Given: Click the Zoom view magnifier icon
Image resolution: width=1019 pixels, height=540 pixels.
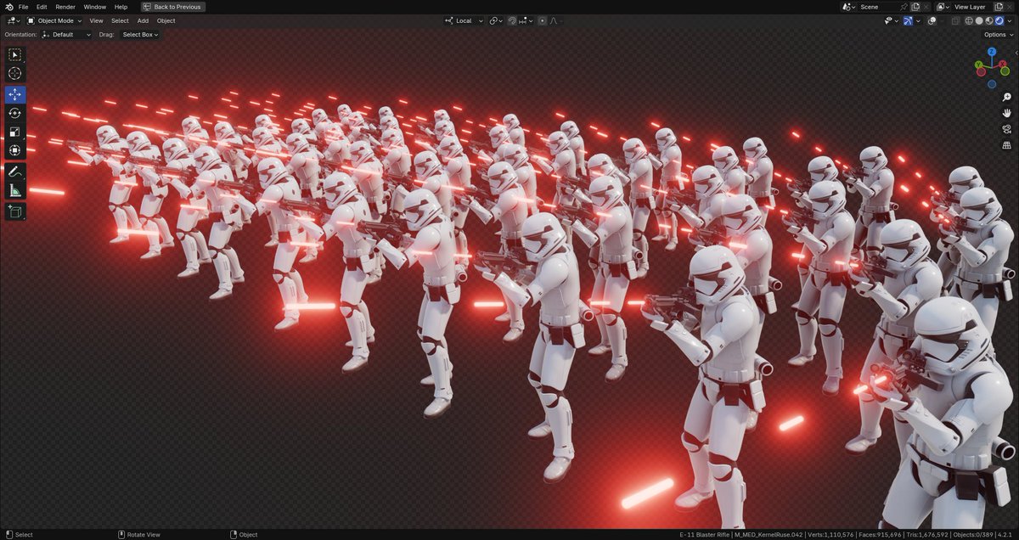Looking at the screenshot, I should coord(1007,98).
